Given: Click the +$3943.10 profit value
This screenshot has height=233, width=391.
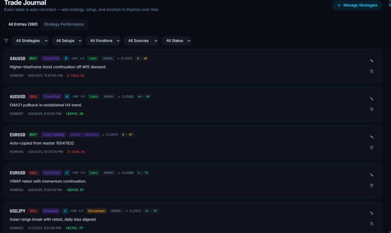Looking at the screenshot, I should [74, 114].
